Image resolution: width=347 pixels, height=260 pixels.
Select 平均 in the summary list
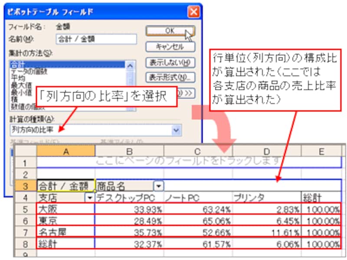[x=18, y=78]
